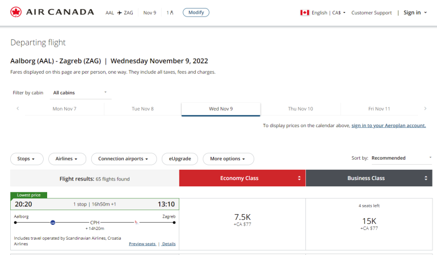437x255 pixels.
Task: Click the Croatia Airlines logo on route
Action: (x=136, y=223)
